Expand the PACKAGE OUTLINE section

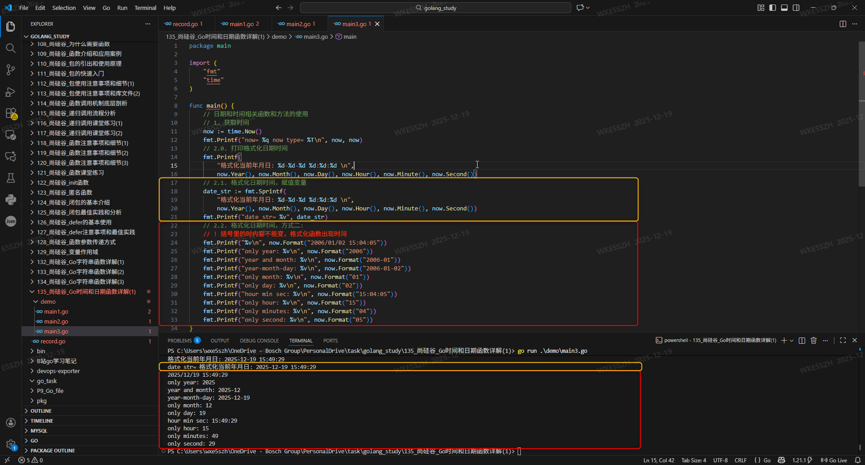53,451
